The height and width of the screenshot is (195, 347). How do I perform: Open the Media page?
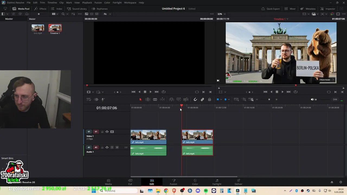coord(108,182)
